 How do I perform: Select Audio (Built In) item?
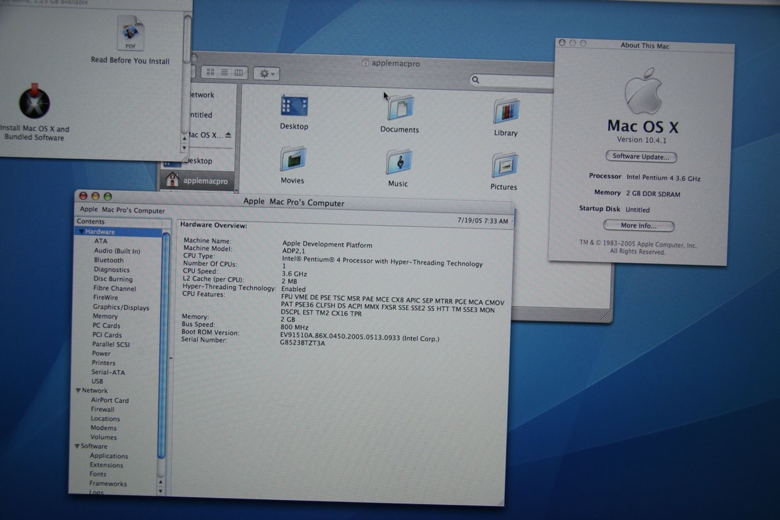117,251
